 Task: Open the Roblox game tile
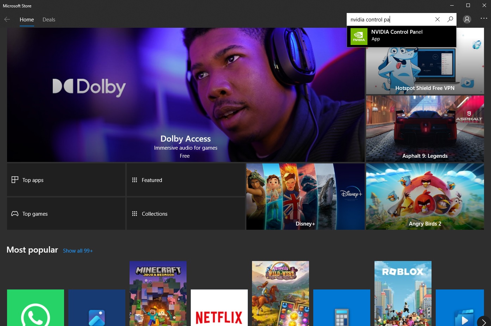click(x=403, y=293)
